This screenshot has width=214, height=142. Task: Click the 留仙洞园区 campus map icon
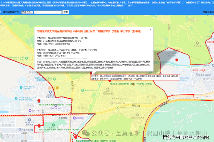[x=16, y=98]
